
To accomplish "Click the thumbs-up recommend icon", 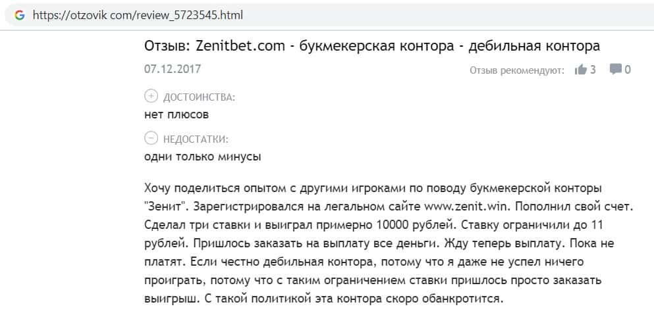I will [580, 70].
